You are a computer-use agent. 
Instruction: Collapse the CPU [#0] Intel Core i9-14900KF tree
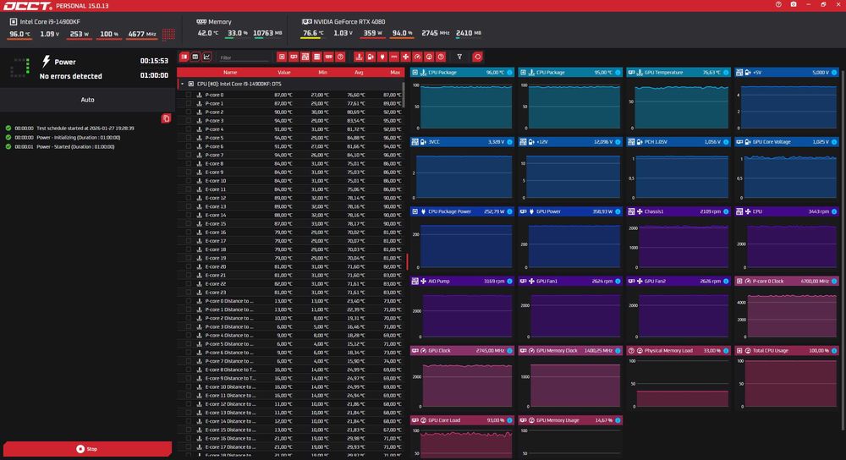point(183,84)
